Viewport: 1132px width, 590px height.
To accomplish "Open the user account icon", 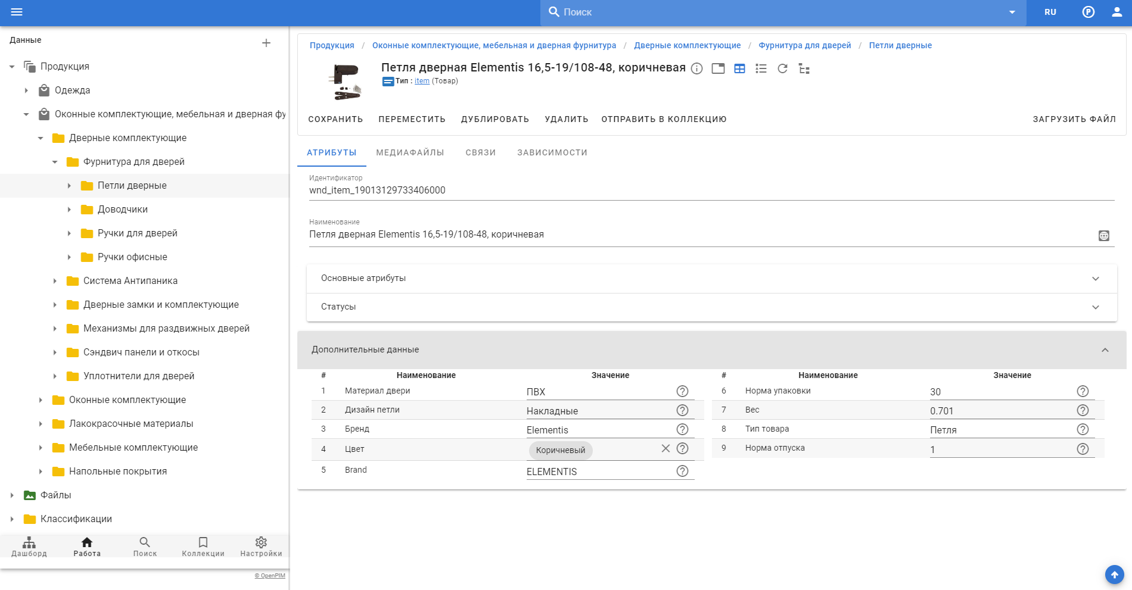I will pyautogui.click(x=1117, y=12).
